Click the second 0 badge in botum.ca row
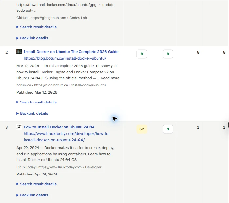229x203 pixels. point(168,54)
